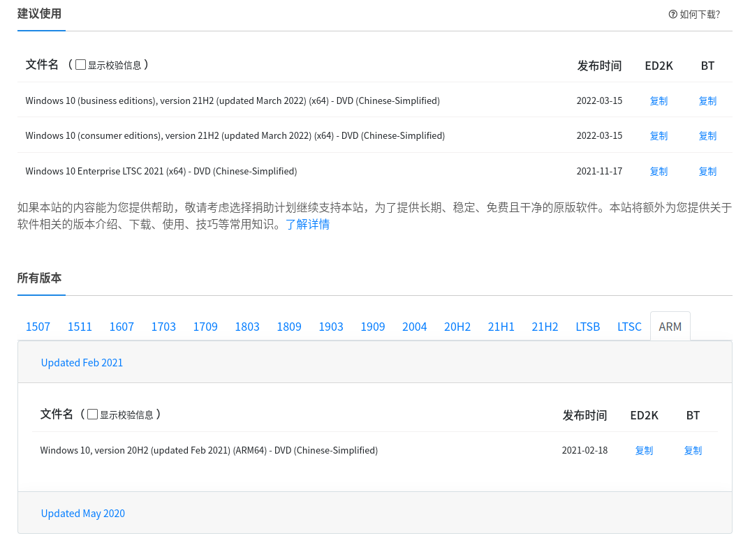This screenshot has height=545, width=750.
Task: Click Windows 10 Enterprise LTSC 2021 file name
Action: click(x=161, y=171)
